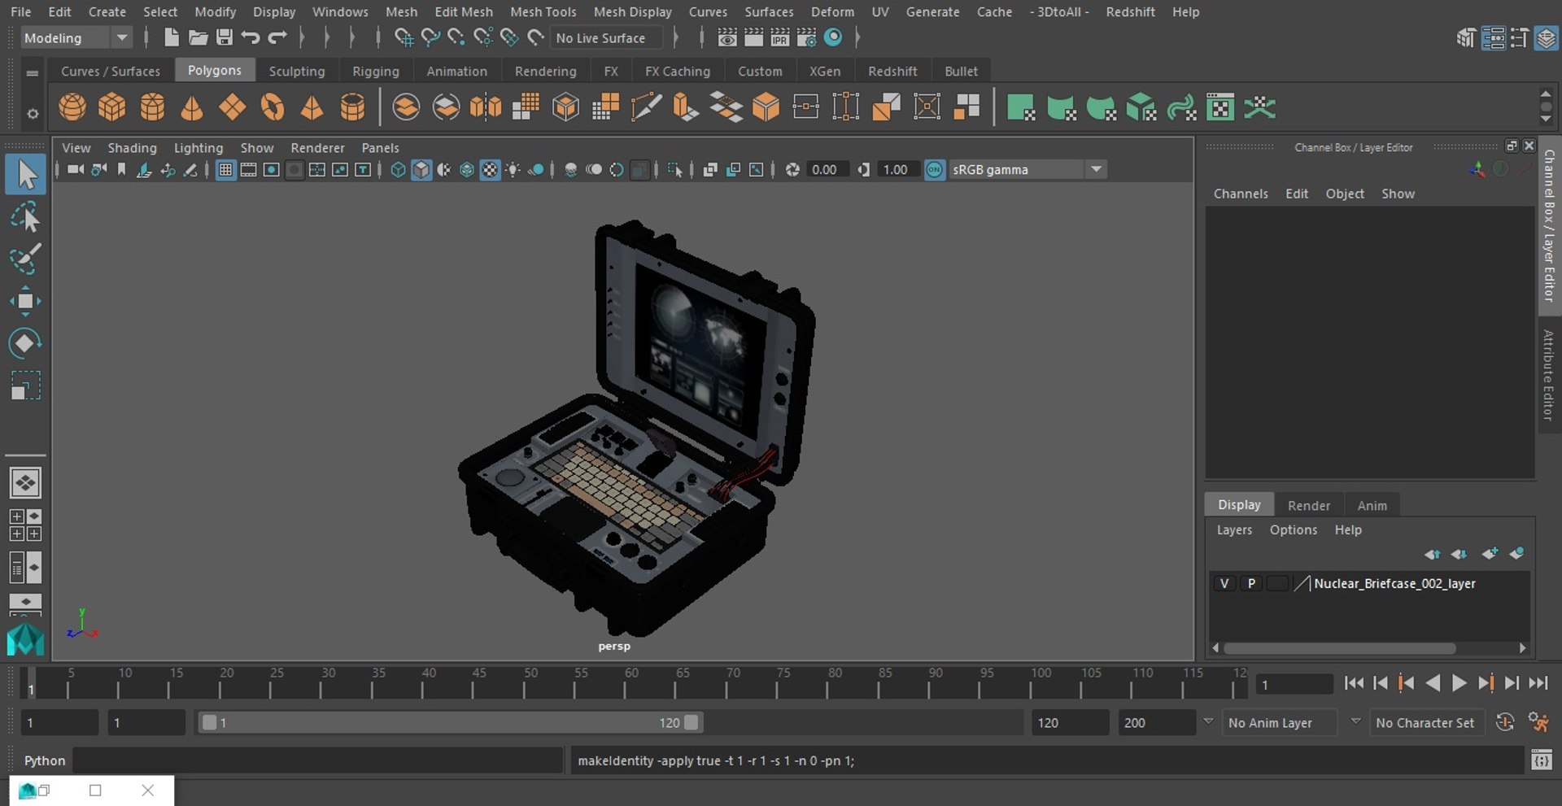The height and width of the screenshot is (806, 1562).
Task: Toggle P playback flag of Nuclear_Briefcase_002_layer
Action: pyautogui.click(x=1251, y=583)
